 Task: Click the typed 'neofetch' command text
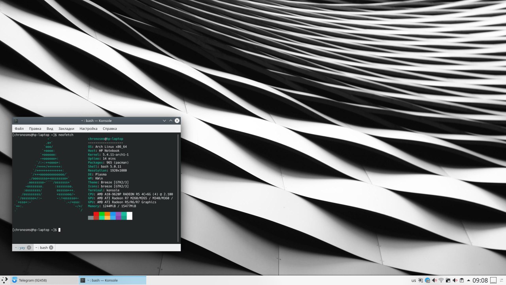click(x=66, y=135)
